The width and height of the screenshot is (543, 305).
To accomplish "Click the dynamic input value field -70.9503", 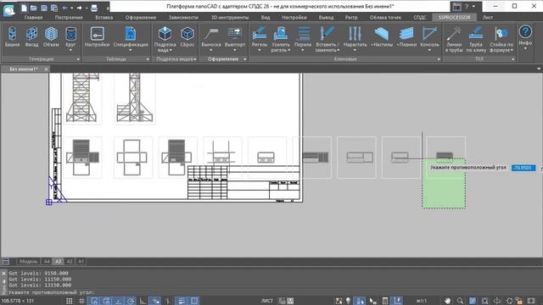I will [523, 168].
